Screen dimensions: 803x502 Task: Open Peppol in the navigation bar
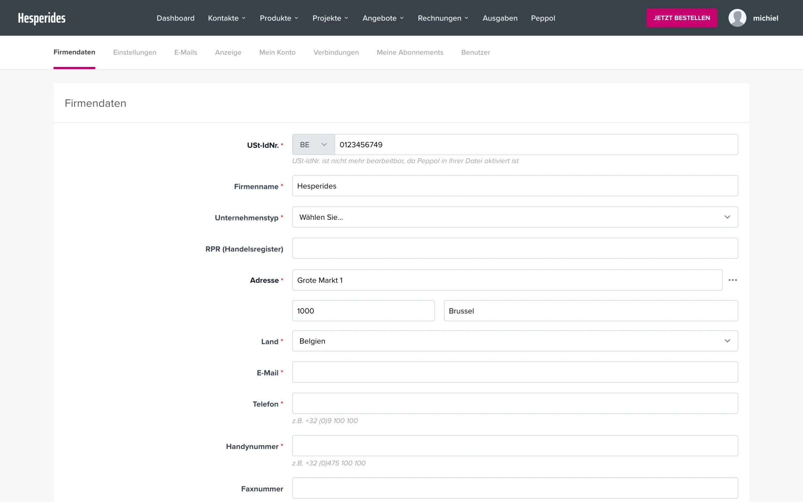(543, 18)
